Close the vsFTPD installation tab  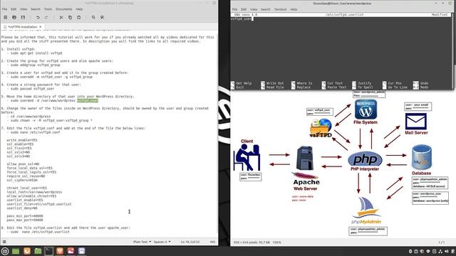click(x=41, y=27)
